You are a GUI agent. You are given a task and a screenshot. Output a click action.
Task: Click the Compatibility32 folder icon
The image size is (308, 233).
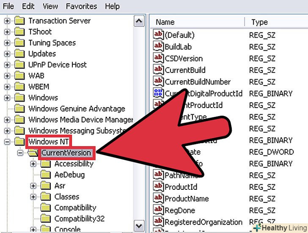click(46, 219)
